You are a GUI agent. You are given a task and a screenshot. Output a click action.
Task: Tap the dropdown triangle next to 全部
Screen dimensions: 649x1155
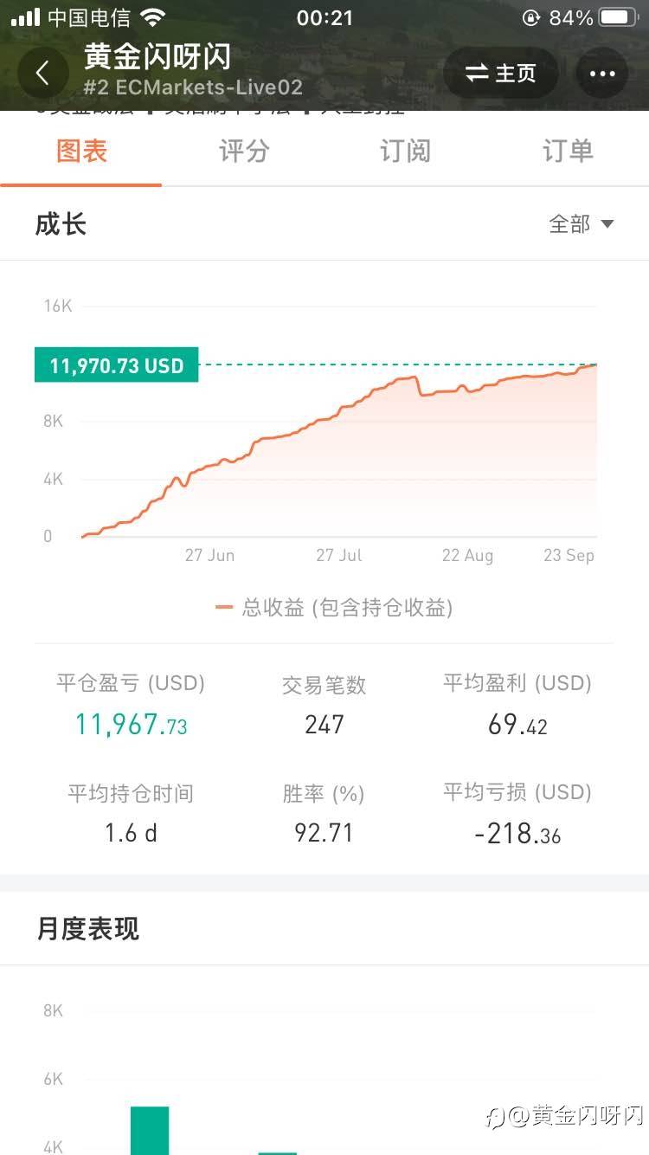click(x=607, y=224)
